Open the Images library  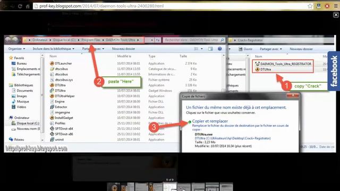coord(19,96)
